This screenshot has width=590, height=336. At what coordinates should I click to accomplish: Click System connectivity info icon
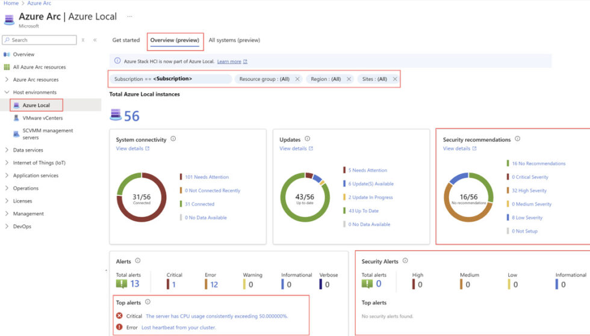(173, 139)
